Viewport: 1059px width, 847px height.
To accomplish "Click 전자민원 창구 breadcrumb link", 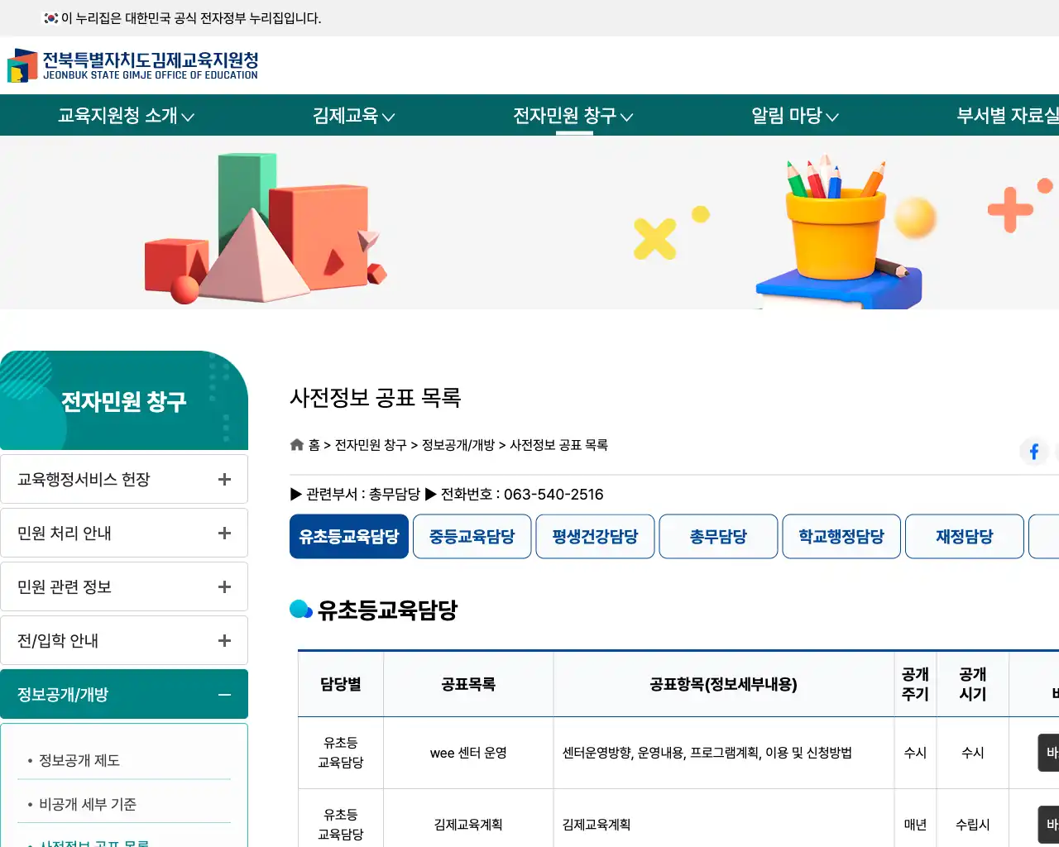I will click(371, 445).
